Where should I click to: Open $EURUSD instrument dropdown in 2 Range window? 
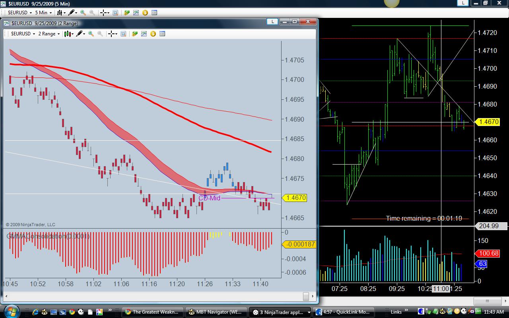pyautogui.click(x=23, y=34)
